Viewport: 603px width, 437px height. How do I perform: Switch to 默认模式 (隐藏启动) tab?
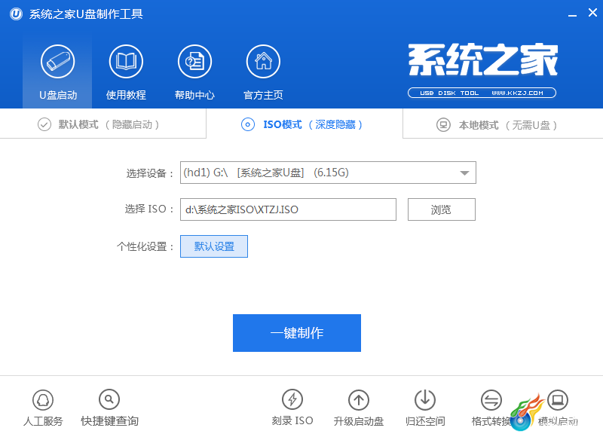103,124
